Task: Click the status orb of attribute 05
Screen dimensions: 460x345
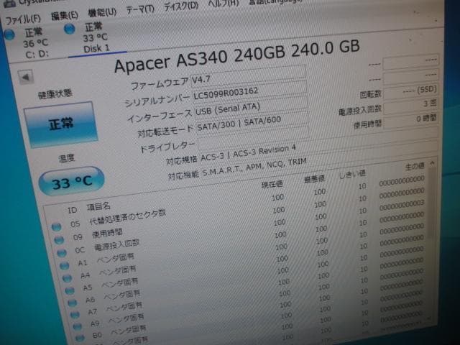Action: coord(56,226)
